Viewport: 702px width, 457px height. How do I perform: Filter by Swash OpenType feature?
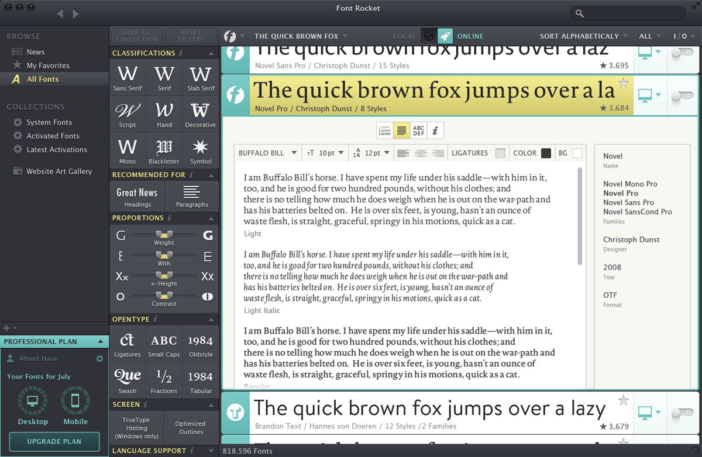[x=128, y=380]
